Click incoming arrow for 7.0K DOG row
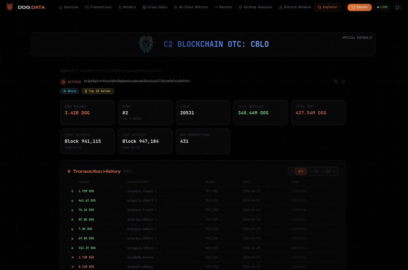This screenshot has width=408, height=270. click(72, 229)
